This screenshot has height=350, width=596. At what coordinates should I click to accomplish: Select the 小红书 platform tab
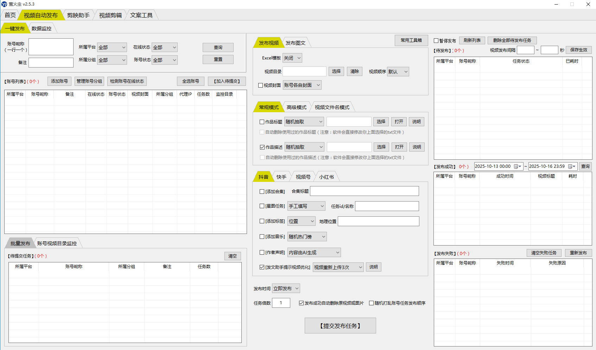(x=326, y=177)
